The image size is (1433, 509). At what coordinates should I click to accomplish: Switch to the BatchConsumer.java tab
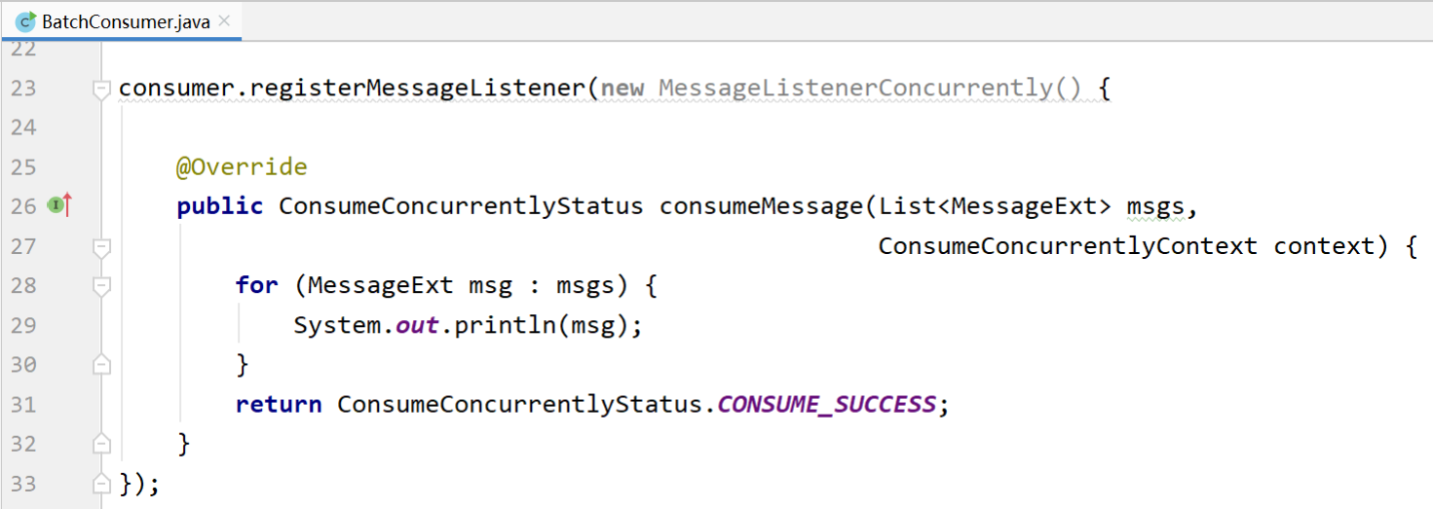(125, 21)
